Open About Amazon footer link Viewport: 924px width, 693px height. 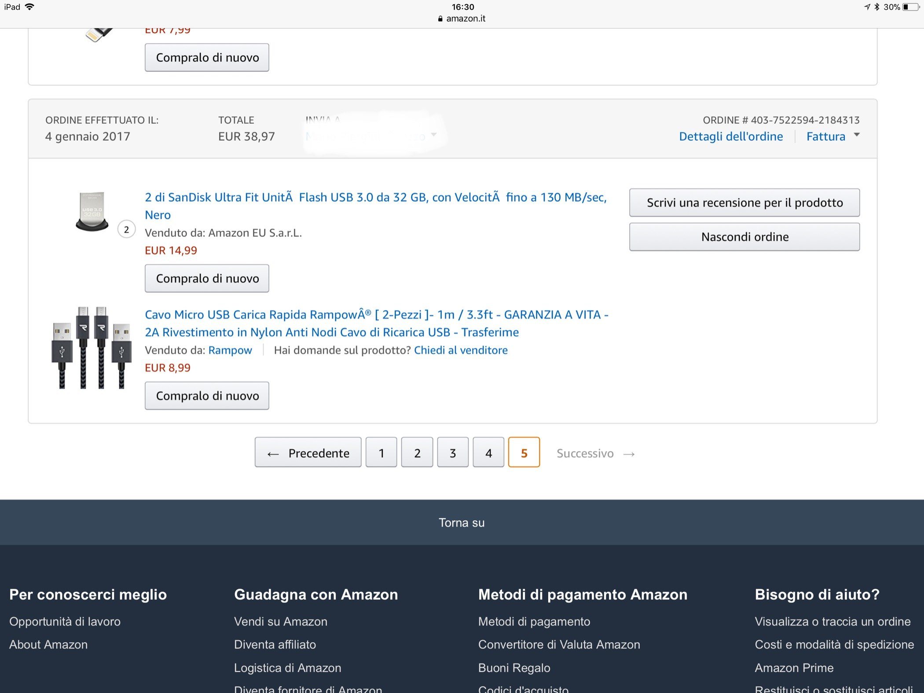tap(48, 645)
